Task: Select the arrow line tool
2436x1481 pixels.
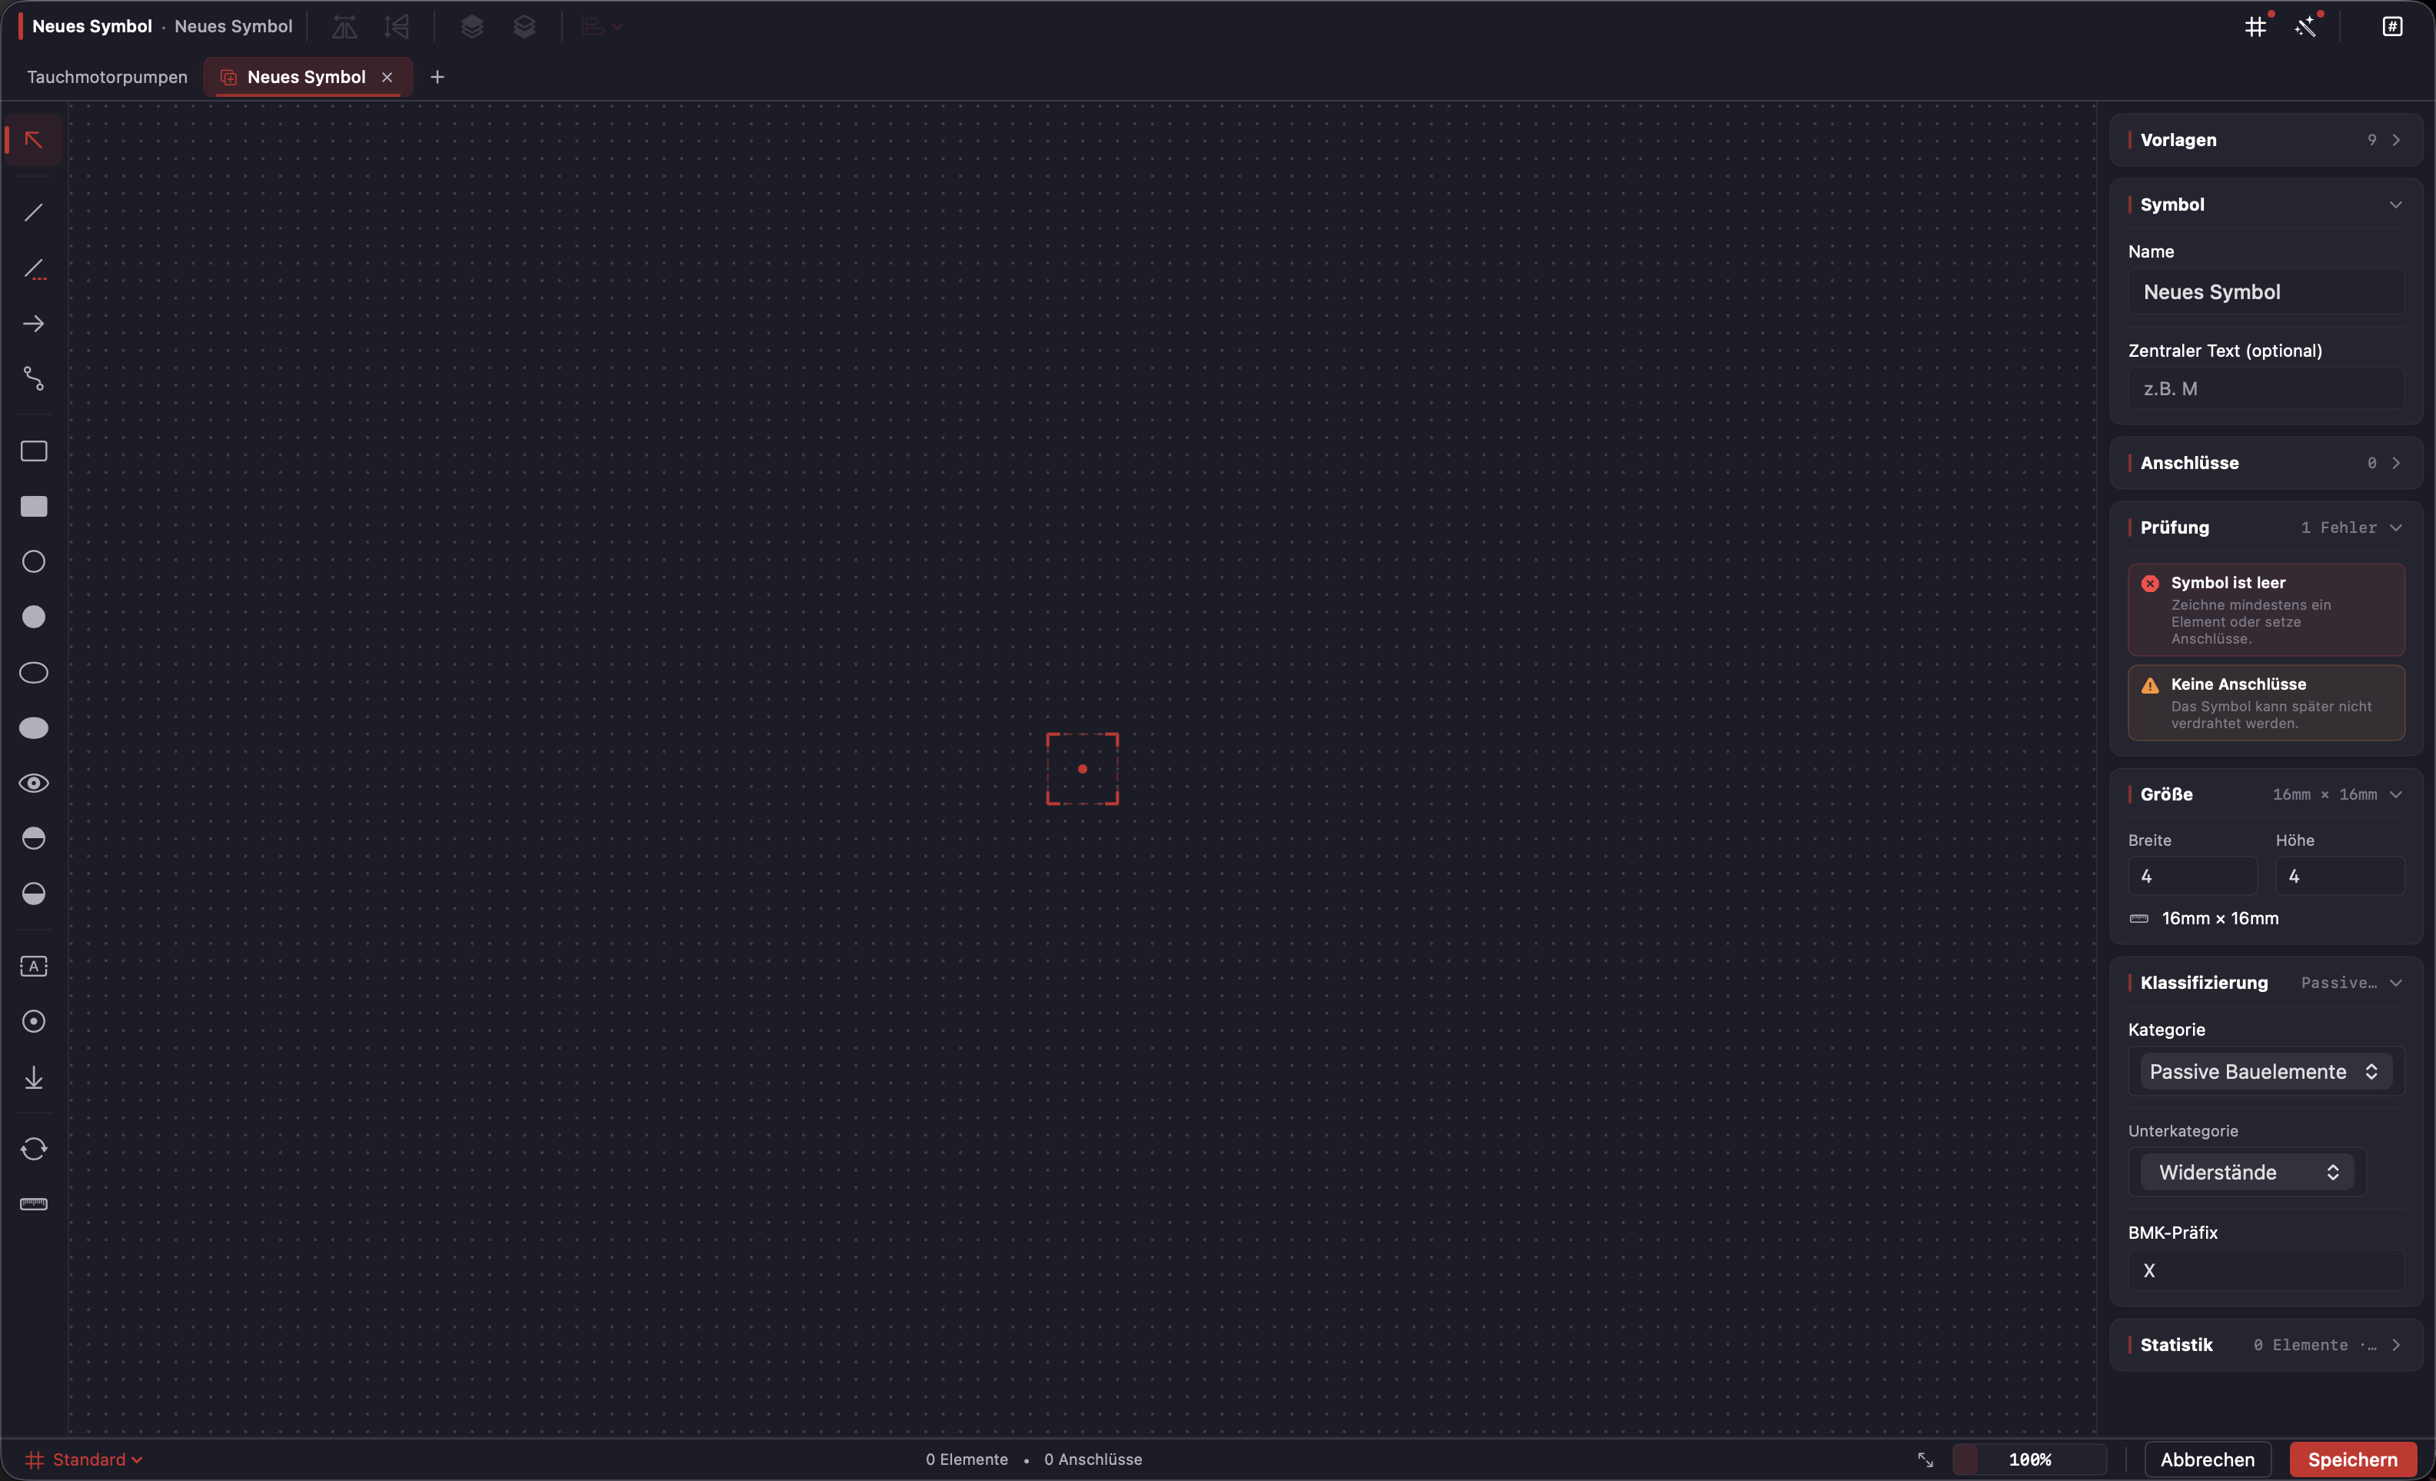Action: pyautogui.click(x=34, y=323)
